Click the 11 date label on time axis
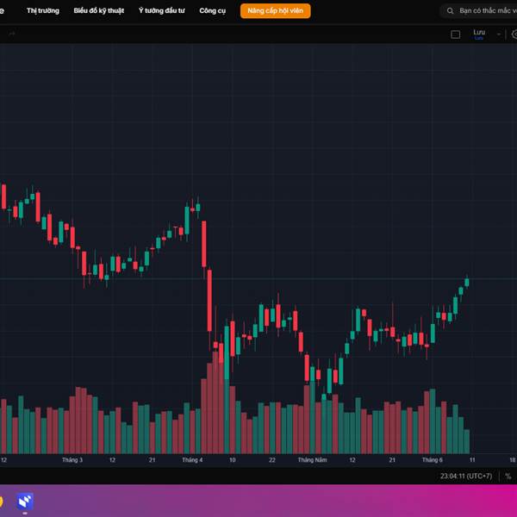 472,459
